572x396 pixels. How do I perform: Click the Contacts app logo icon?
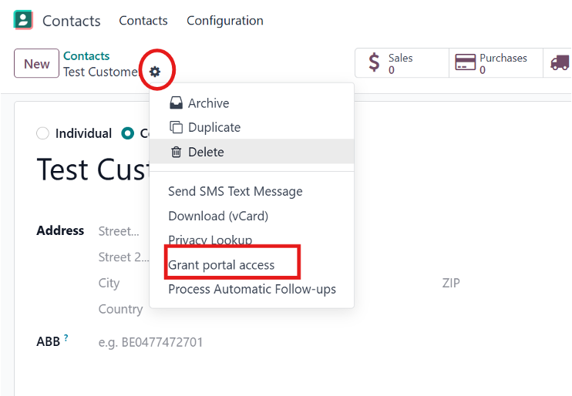click(24, 20)
